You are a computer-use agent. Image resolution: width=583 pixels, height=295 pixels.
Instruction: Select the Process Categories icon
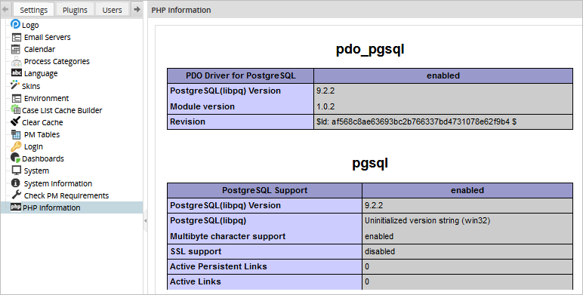click(x=16, y=61)
